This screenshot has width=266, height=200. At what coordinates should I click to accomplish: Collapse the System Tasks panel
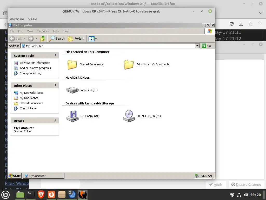tap(55, 55)
